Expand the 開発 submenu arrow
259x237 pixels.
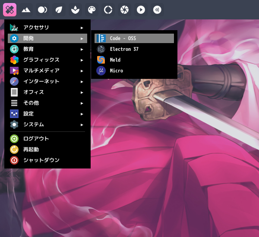pyautogui.click(x=82, y=39)
